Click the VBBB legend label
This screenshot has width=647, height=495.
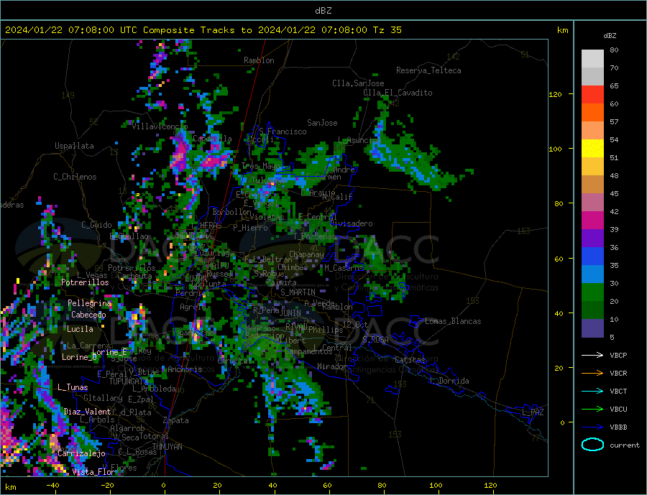click(618, 427)
